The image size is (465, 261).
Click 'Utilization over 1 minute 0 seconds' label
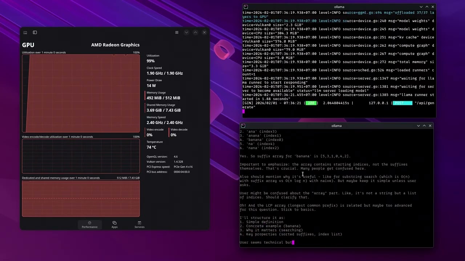point(44,53)
